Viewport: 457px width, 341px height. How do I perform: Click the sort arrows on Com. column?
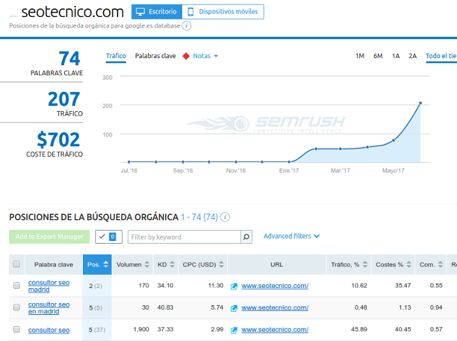[441, 265]
